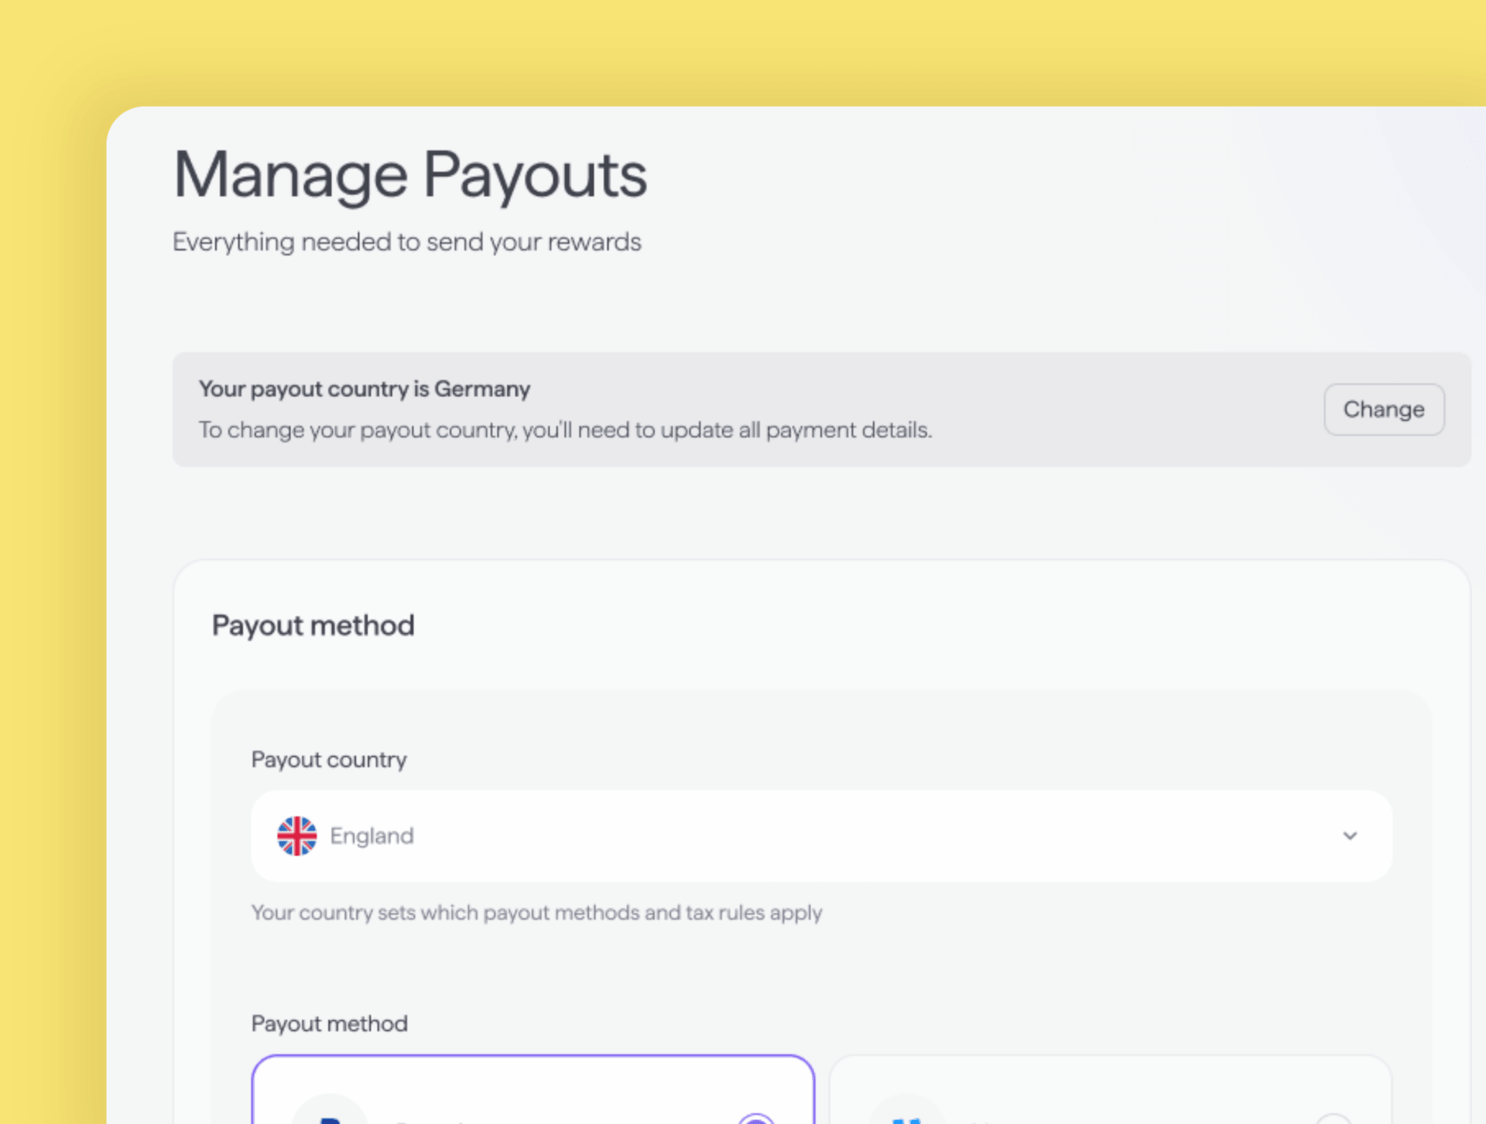Viewport: 1486px width, 1124px height.
Task: Expand the country list chevron arrow
Action: coord(1350,836)
